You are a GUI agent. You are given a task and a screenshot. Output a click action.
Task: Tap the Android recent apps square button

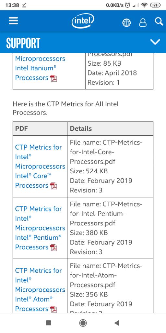point(49,323)
